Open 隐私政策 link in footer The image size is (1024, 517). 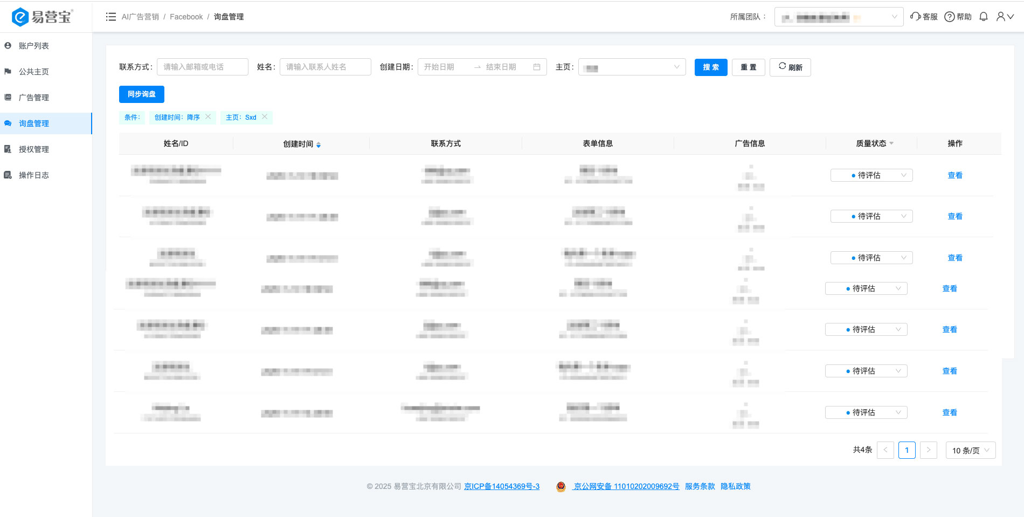[x=736, y=486]
